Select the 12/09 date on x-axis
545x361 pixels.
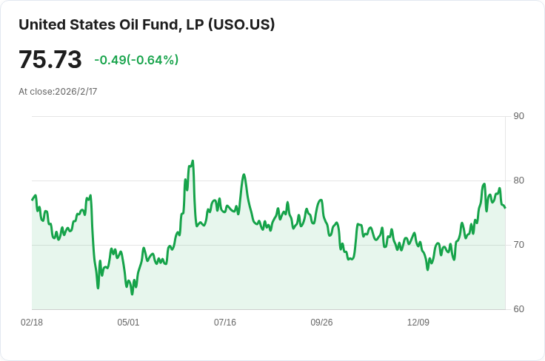(418, 323)
